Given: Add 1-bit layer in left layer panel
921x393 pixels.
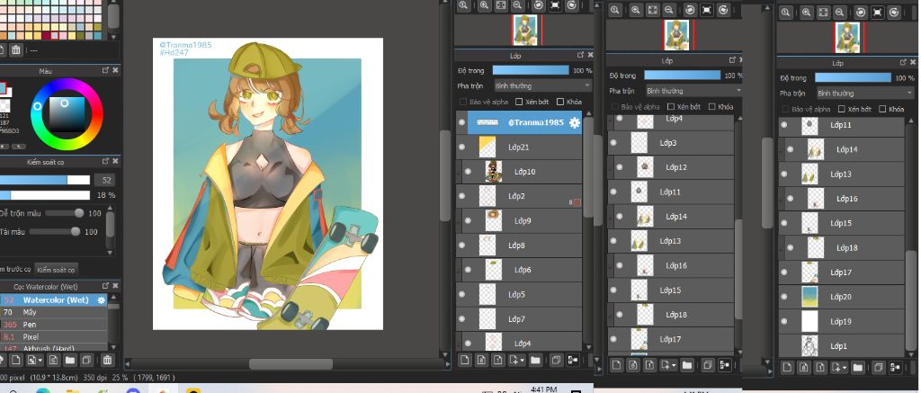Looking at the screenshot, I should click(498, 360).
